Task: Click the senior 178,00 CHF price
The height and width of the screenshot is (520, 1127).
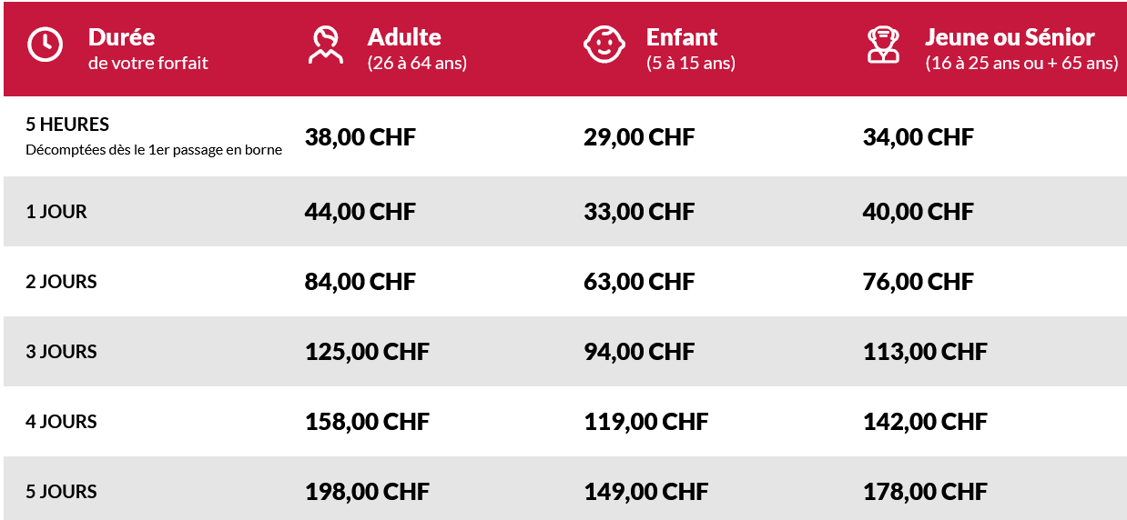Action: click(925, 492)
